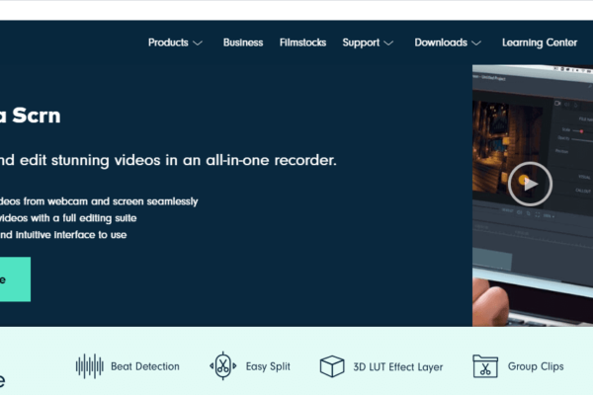Open the Filmstocks link
Image resolution: width=593 pixels, height=395 pixels.
coord(302,42)
